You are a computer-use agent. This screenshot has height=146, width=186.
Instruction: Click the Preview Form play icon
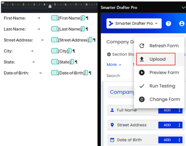[142, 73]
